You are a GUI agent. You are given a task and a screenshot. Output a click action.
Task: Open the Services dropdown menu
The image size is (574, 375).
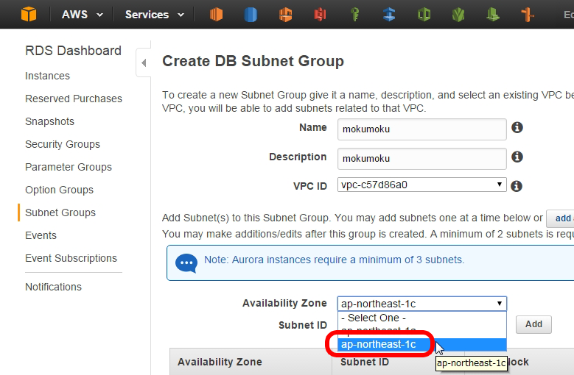tap(155, 15)
